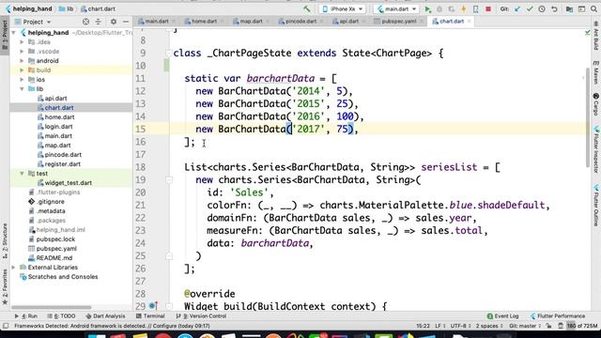Open the iPhone Xʀ device selector dropdown

pyautogui.click(x=342, y=8)
